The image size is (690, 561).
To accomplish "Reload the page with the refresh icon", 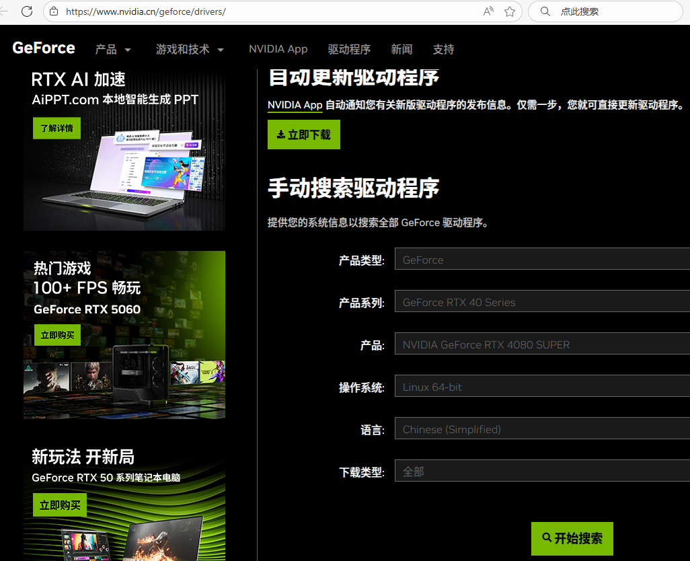I will (x=27, y=11).
